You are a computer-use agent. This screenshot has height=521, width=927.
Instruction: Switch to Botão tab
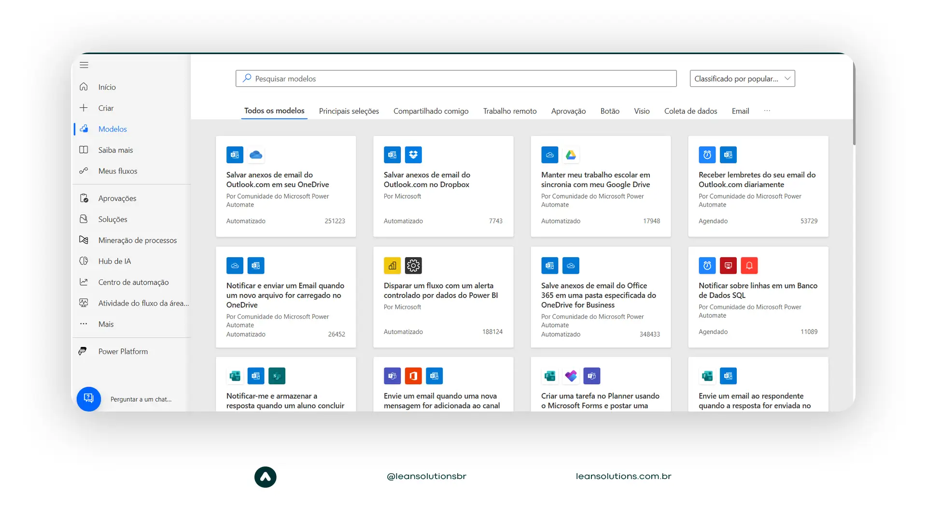pos(610,111)
